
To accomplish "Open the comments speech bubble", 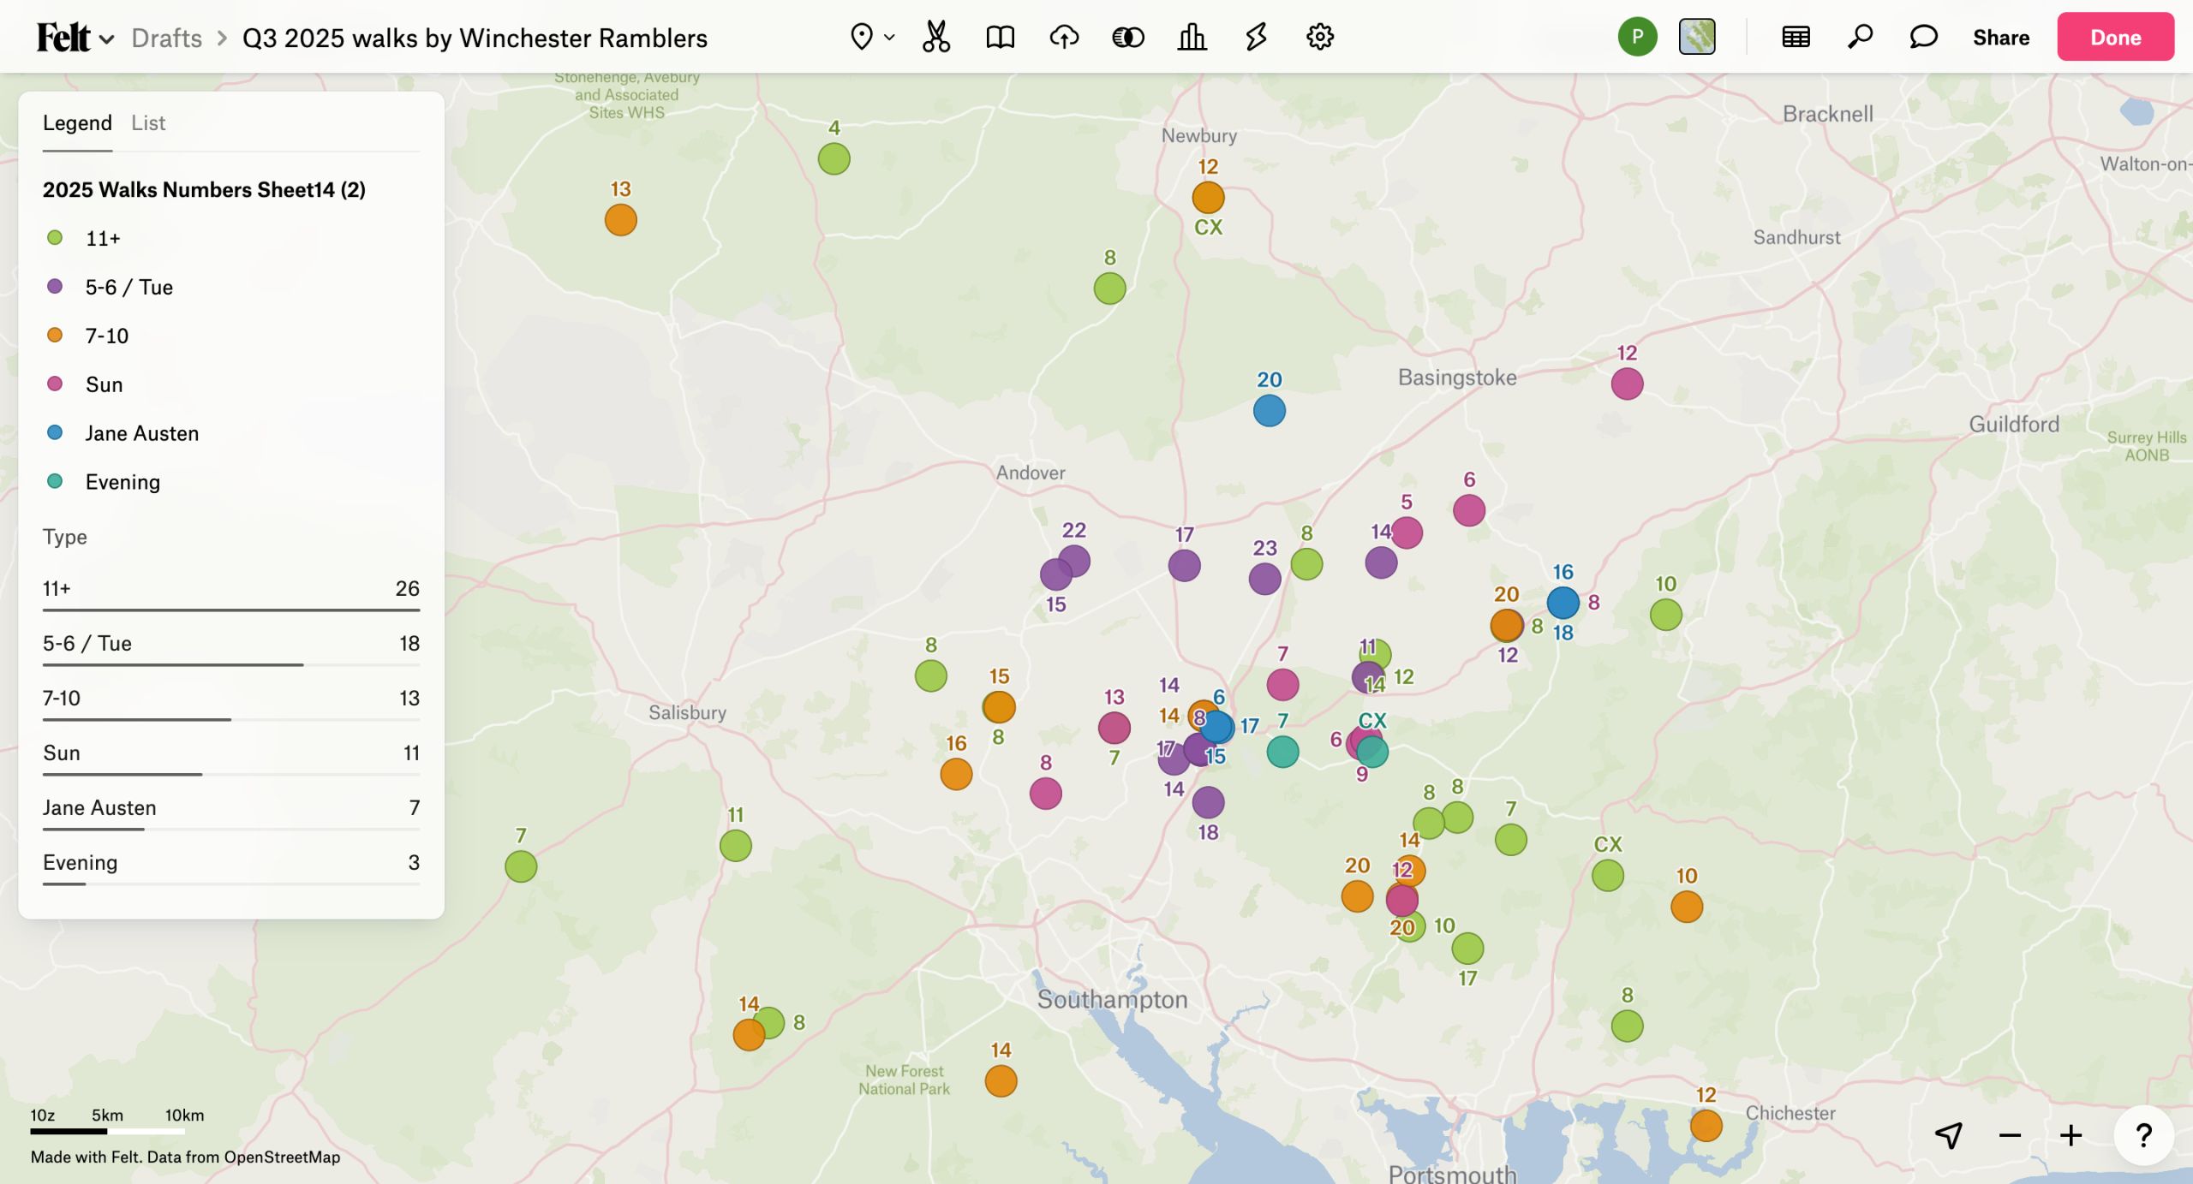I will 1923,37.
